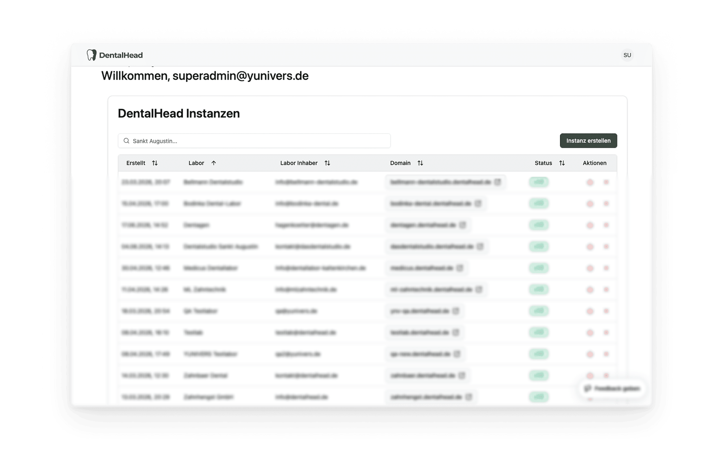Click the Willkommen superadmin@yunivers.de greeting
The image size is (722, 450).
point(205,76)
